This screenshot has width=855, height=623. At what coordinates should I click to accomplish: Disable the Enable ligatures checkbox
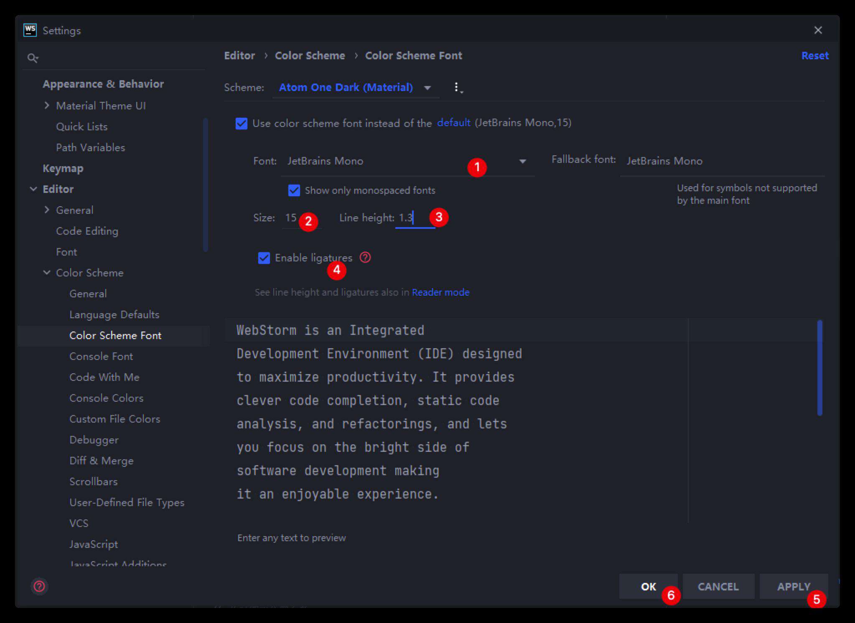coord(264,258)
